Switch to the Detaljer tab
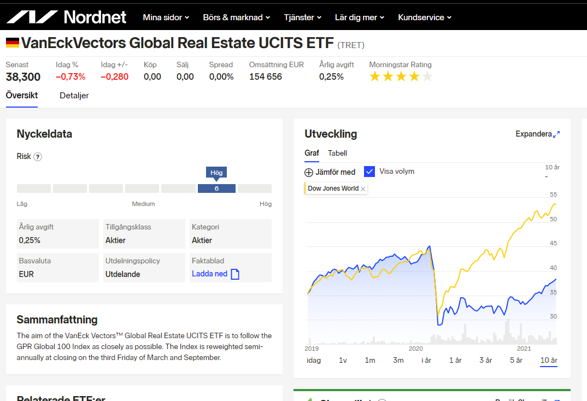Viewport: 587px width, 401px height. coord(74,96)
